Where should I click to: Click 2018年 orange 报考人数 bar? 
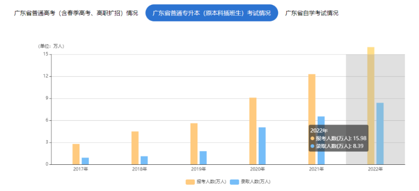(x=135, y=148)
